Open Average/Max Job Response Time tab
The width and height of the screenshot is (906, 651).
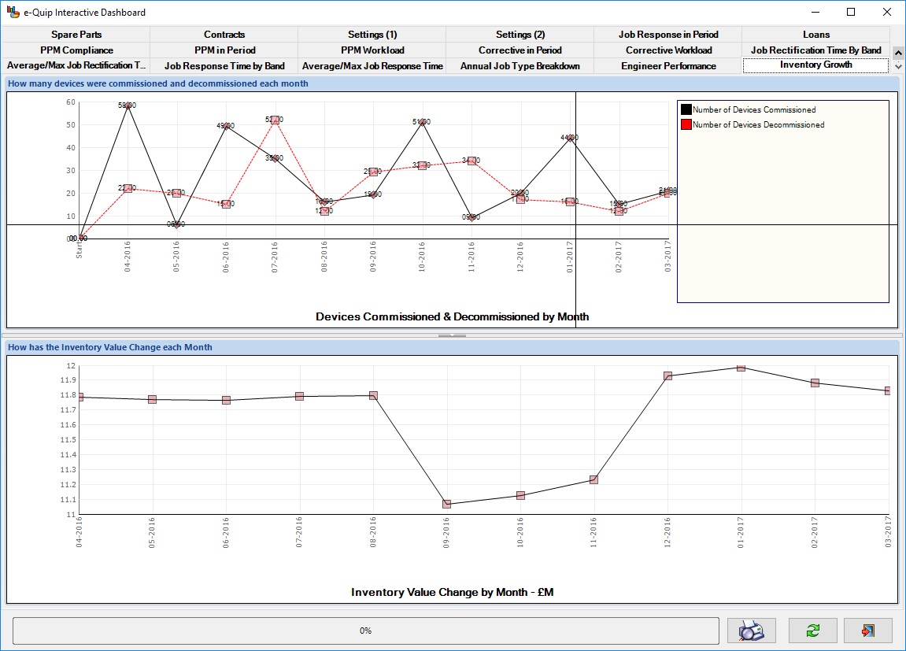372,66
